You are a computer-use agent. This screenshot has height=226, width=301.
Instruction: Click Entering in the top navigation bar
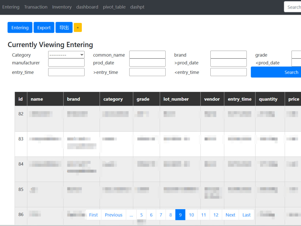click(x=11, y=7)
